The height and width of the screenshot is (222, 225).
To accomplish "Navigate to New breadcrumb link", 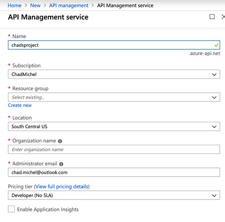I will pyautogui.click(x=35, y=6).
